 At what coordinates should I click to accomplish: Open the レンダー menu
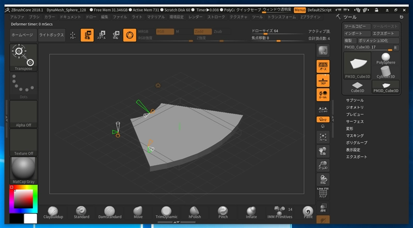[x=196, y=17]
